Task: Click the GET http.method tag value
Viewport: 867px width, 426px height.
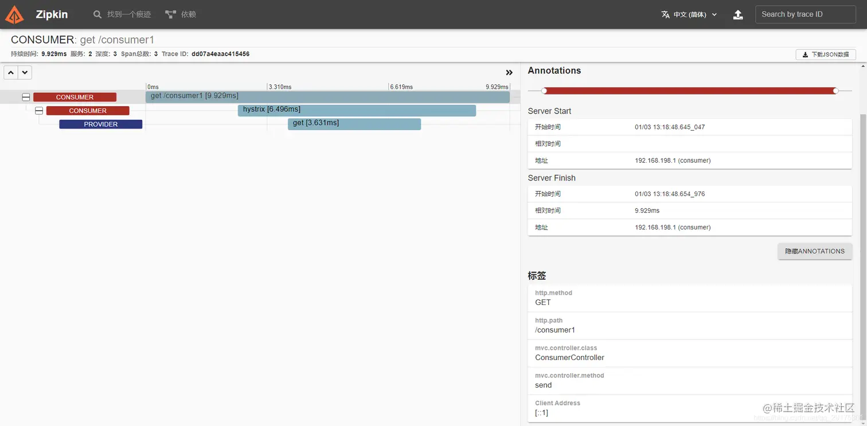Action: coord(542,302)
